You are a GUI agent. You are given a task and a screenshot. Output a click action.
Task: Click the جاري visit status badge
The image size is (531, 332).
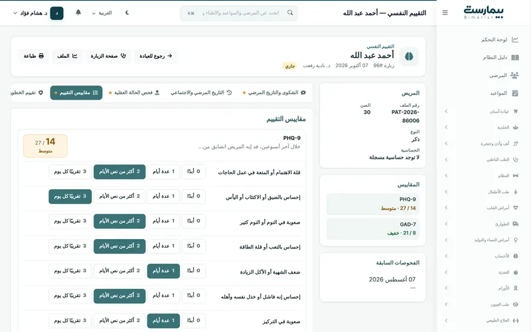click(289, 66)
